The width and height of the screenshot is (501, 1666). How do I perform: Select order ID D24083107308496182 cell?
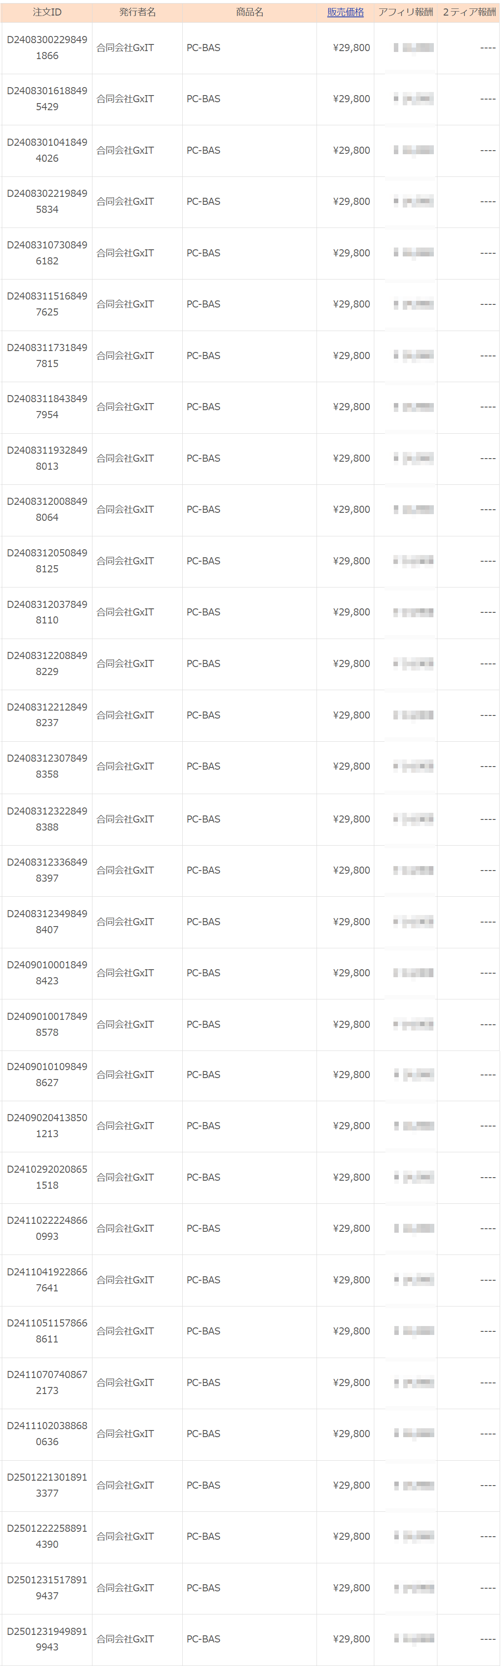47,253
